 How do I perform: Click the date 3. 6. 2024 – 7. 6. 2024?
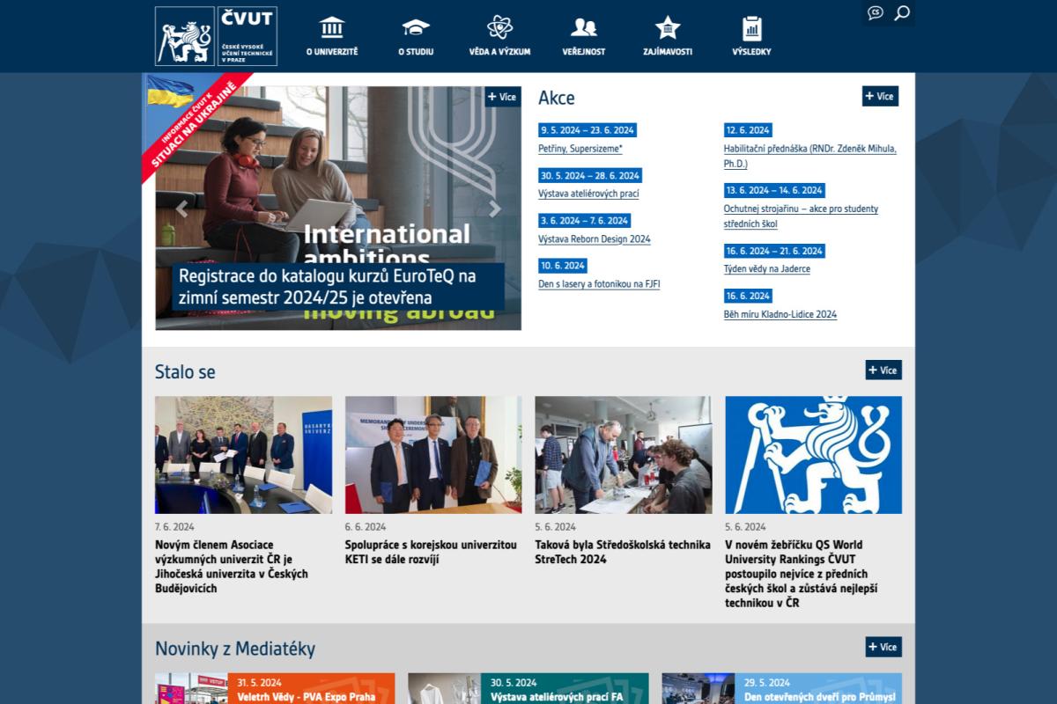point(585,220)
